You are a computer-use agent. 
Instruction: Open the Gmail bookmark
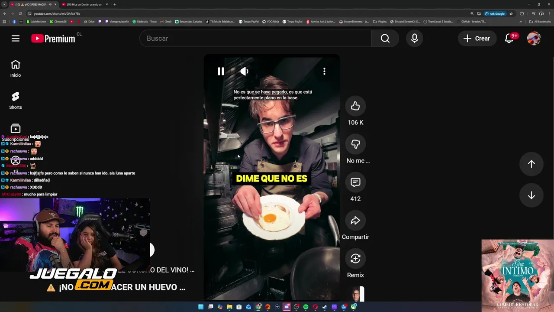(x=166, y=21)
